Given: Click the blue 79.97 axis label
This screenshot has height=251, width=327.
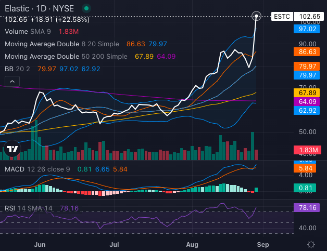Looking at the screenshot, I should click(x=307, y=75).
